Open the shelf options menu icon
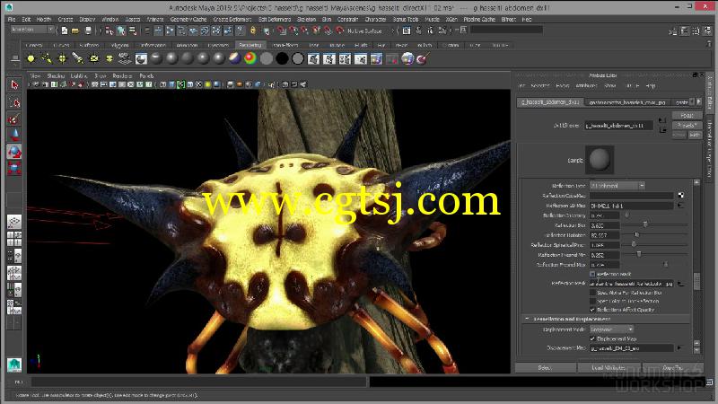The height and width of the screenshot is (404, 718). click(x=14, y=58)
